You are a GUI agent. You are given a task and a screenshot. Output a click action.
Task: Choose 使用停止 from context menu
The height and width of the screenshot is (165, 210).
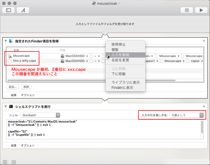(125, 44)
